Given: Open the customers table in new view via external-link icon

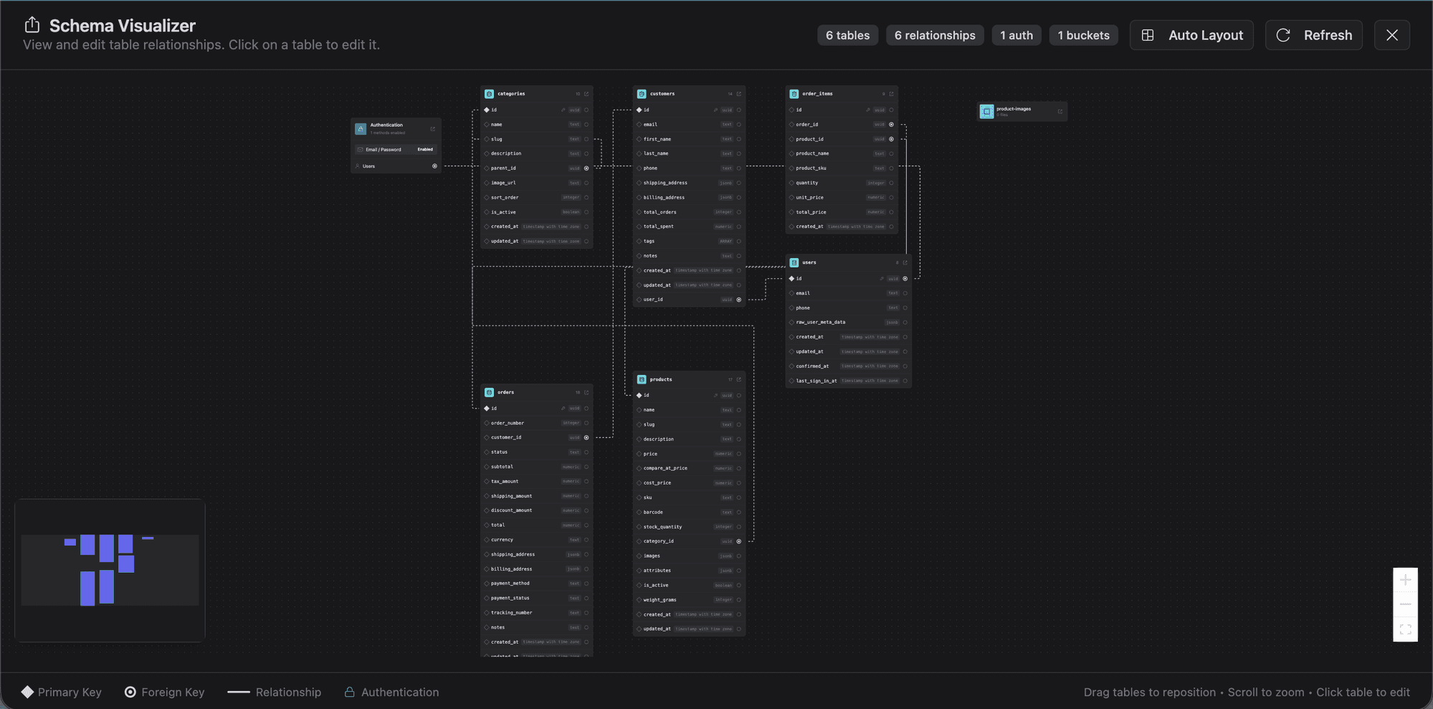Looking at the screenshot, I should pos(738,93).
